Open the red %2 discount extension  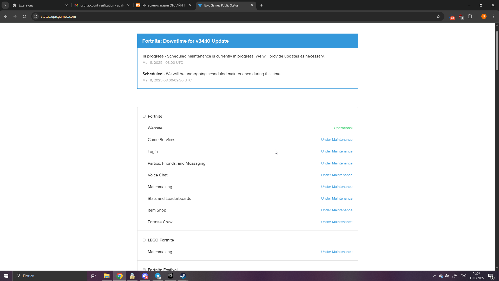click(452, 17)
